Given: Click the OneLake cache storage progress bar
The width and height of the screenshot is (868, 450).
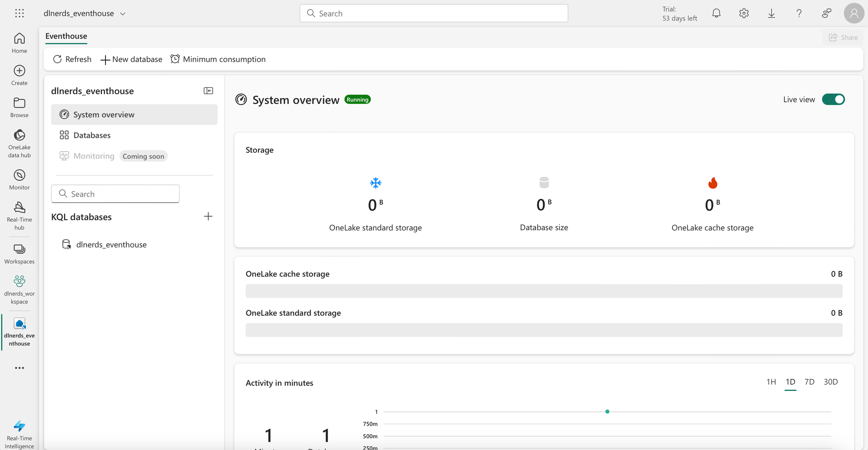Looking at the screenshot, I should pyautogui.click(x=544, y=291).
